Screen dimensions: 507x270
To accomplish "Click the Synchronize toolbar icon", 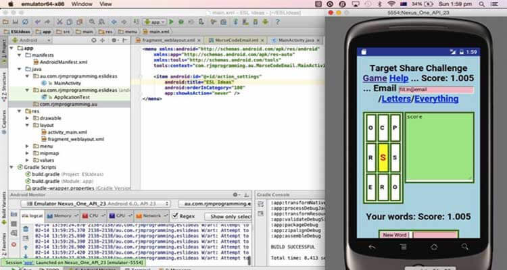I will (x=25, y=22).
